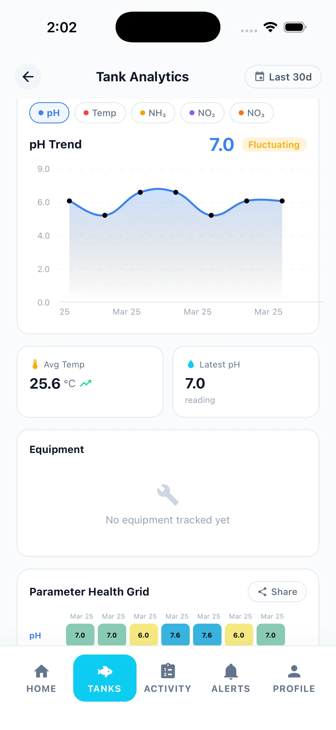
Task: Select the NO₃ parameter chip
Action: tap(252, 113)
